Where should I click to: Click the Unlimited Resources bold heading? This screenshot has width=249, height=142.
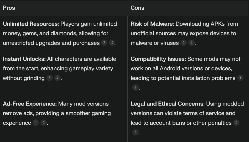[x=31, y=24]
